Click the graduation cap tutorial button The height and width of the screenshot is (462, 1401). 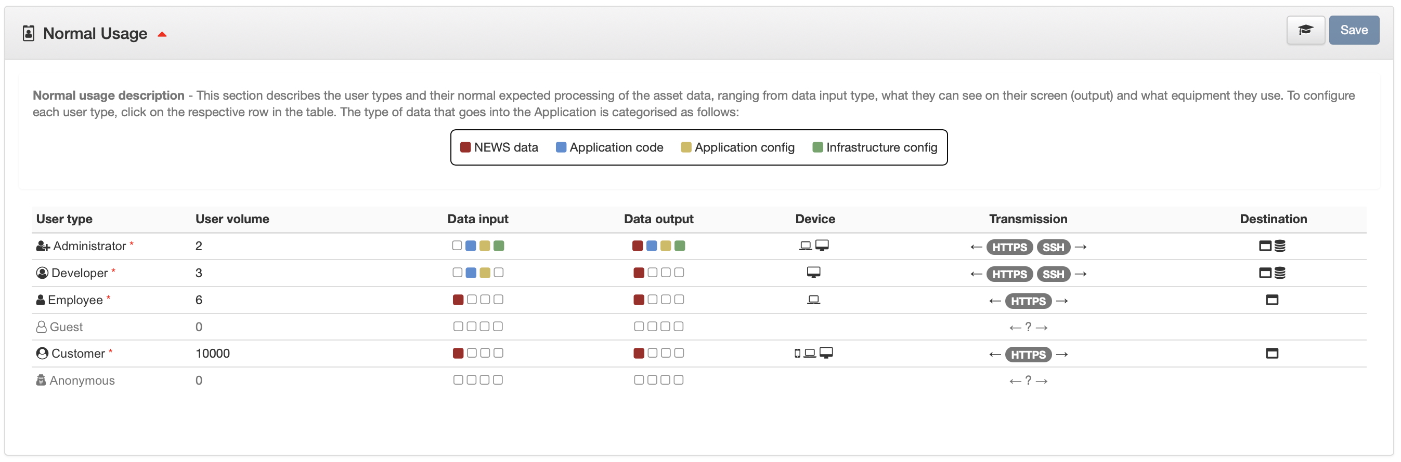click(x=1305, y=31)
